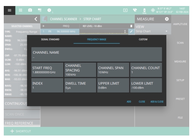Image resolution: width=196 pixels, height=140 pixels.
Task: Delete channels with the trash icon
Action: point(131,26)
